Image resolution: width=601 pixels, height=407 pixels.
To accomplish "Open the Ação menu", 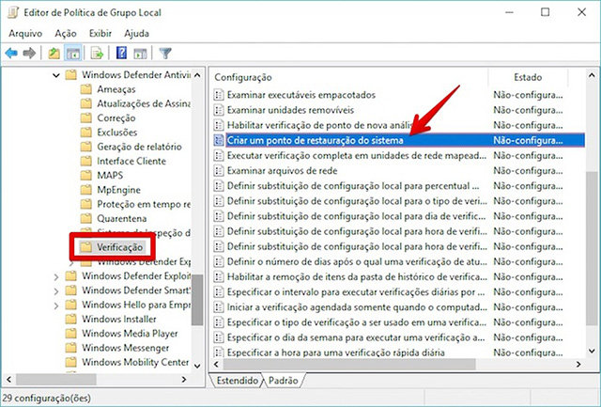I will pos(66,34).
